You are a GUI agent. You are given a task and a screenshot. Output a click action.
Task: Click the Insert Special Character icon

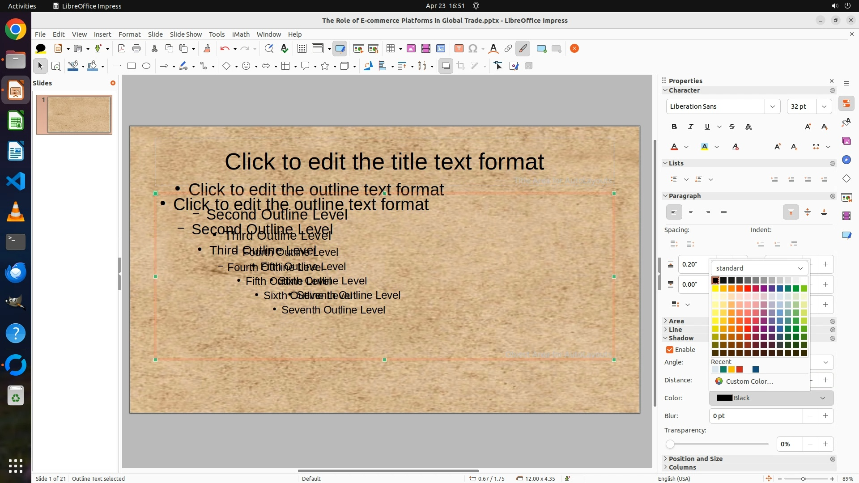point(473,48)
